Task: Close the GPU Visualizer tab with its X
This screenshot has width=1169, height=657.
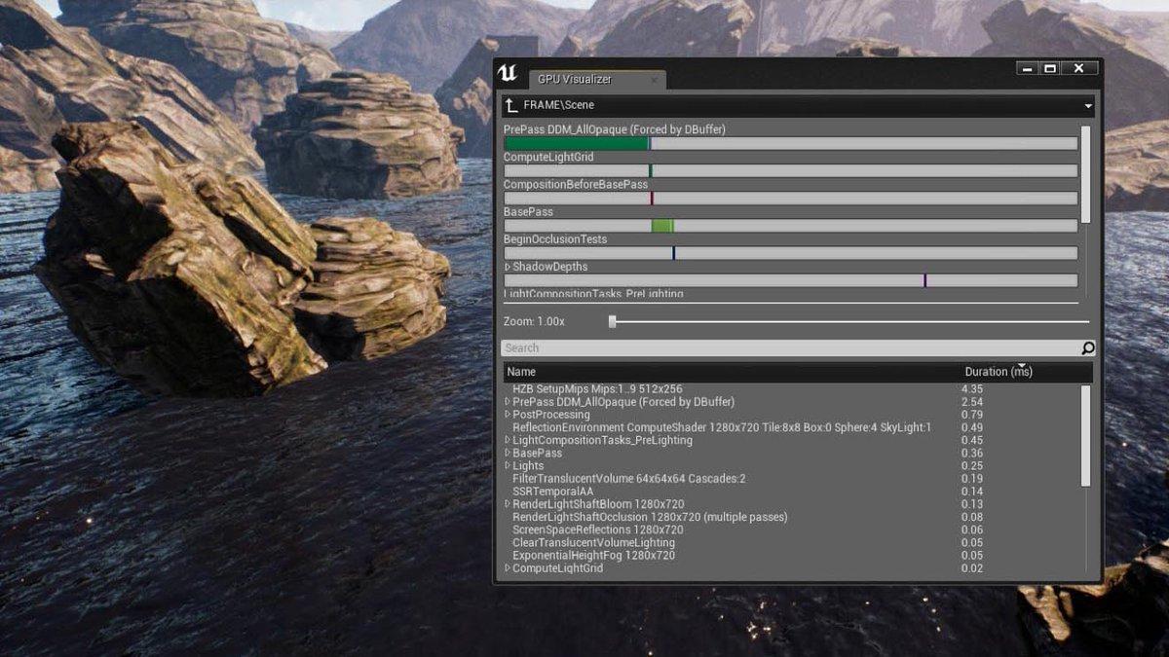Action: click(654, 79)
